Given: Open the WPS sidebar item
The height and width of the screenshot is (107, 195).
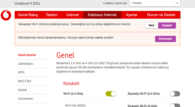Looking at the screenshot, I should pos(21,72).
